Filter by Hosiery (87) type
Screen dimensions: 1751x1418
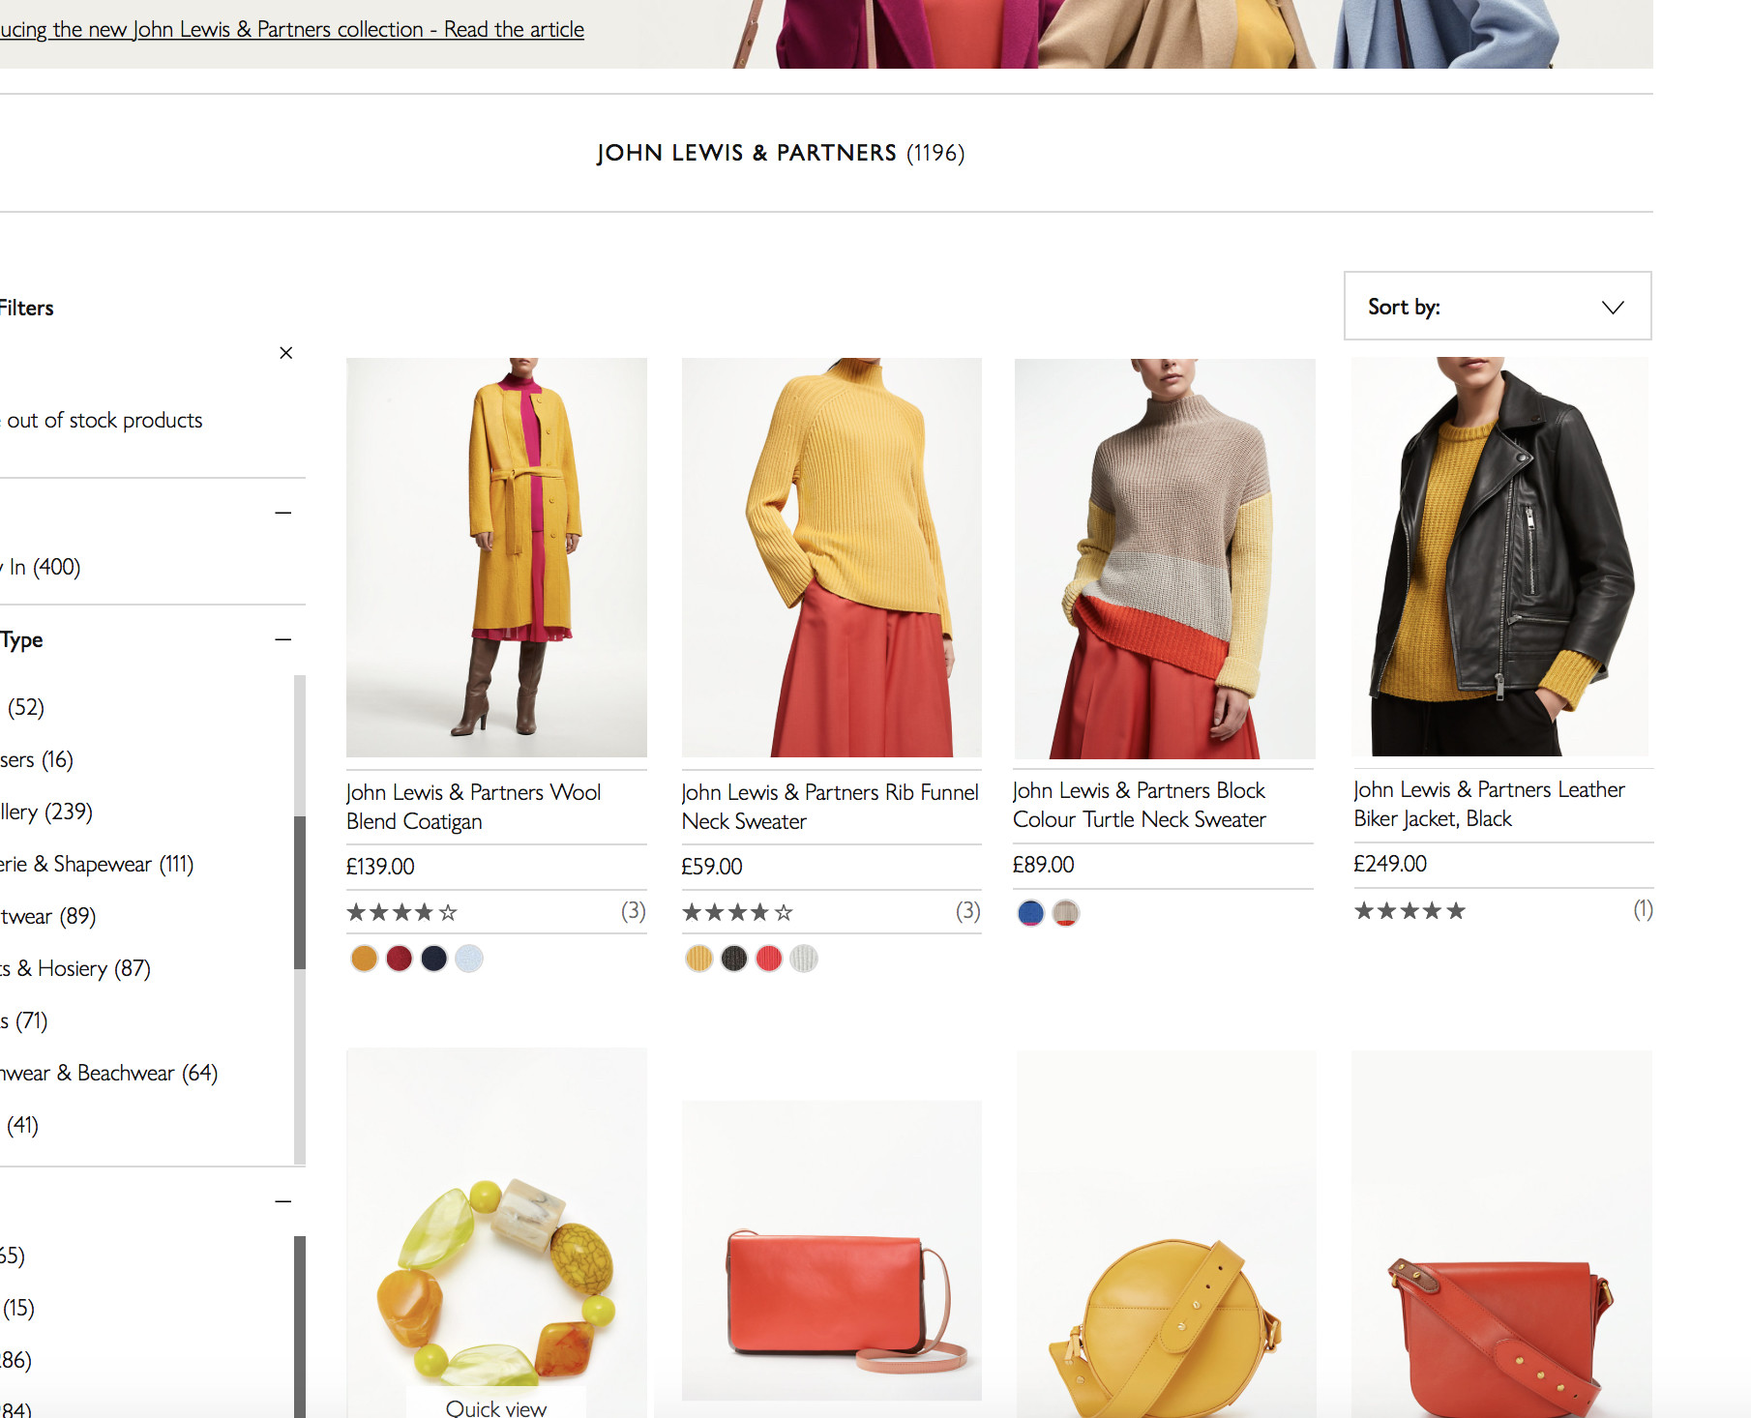click(75, 968)
